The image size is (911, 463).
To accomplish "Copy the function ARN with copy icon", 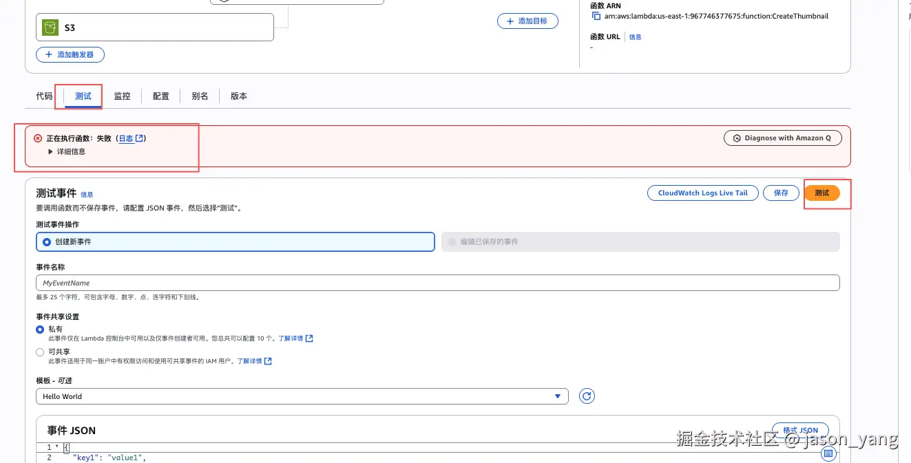I will 596,16.
